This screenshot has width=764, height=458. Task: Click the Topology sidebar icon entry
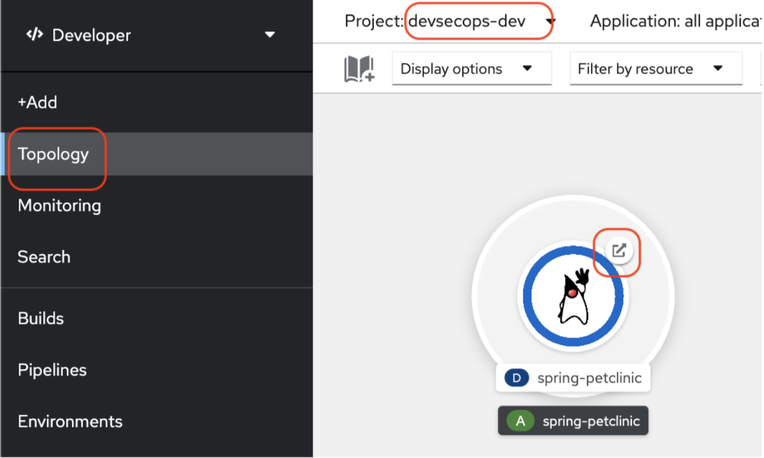pos(54,153)
